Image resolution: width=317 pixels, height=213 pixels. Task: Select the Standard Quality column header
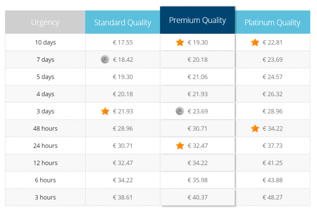pyautogui.click(x=122, y=22)
